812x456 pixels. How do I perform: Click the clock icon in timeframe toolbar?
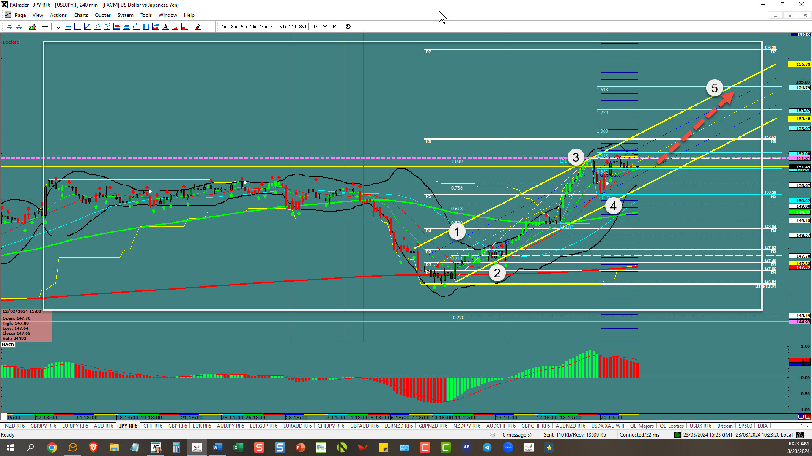(x=348, y=27)
